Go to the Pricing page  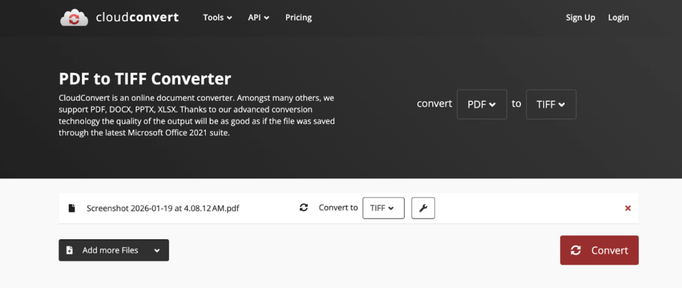pyautogui.click(x=298, y=17)
